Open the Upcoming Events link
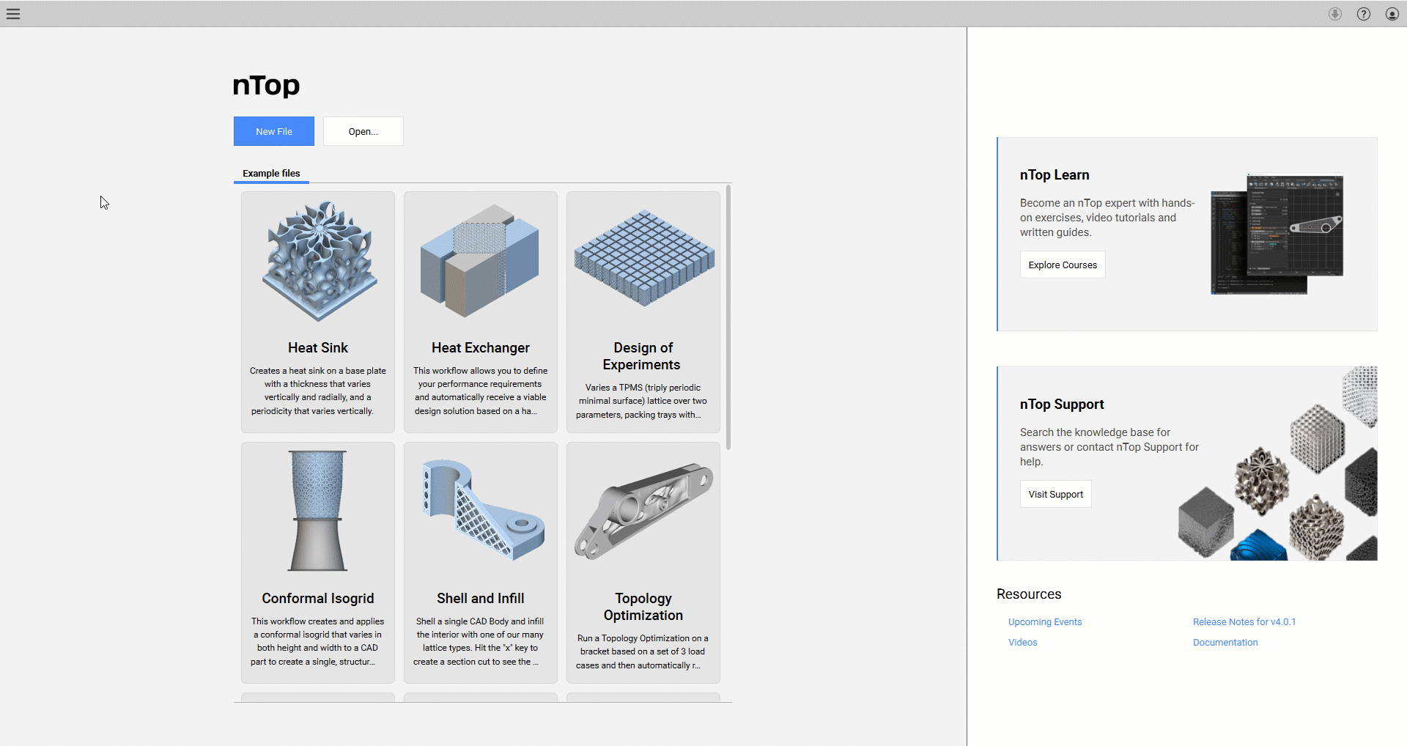The image size is (1407, 746). pos(1045,622)
